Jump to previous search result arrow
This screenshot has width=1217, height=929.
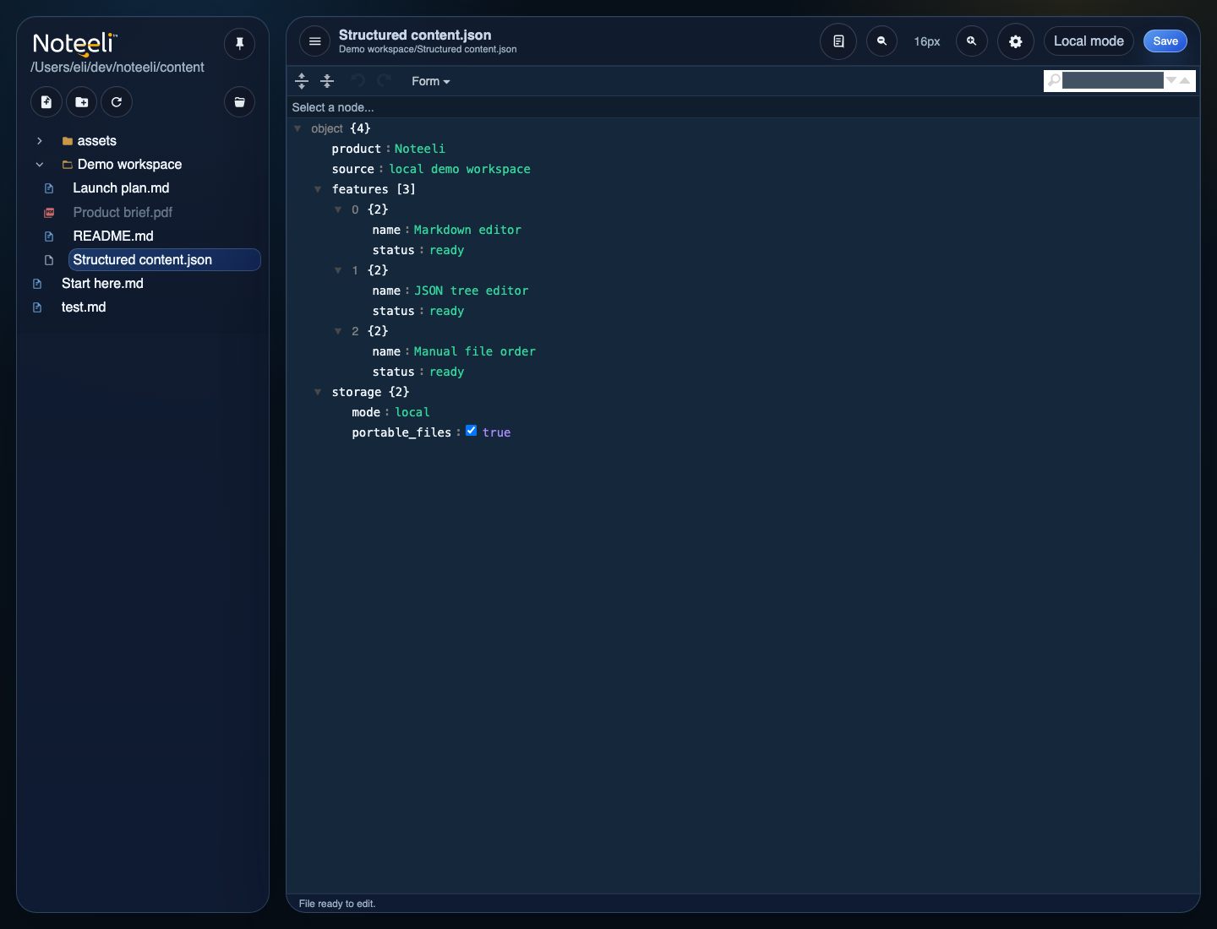[x=1185, y=80]
